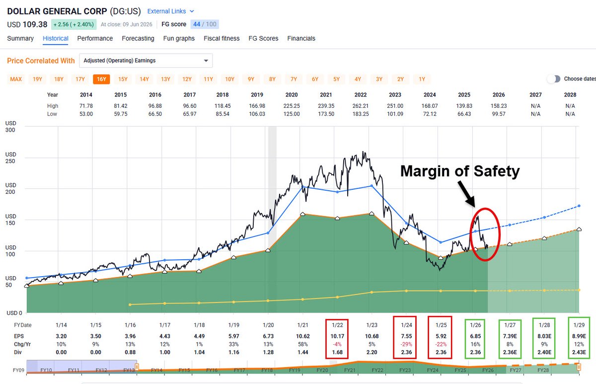Click the 1/29 estimate triangle marker on chart
Image resolution: width=596 pixels, height=384 pixels.
click(579, 229)
